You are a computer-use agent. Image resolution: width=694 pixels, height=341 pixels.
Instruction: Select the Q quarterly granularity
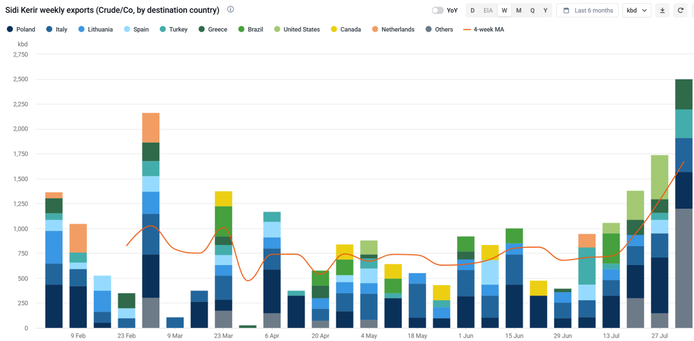(532, 10)
